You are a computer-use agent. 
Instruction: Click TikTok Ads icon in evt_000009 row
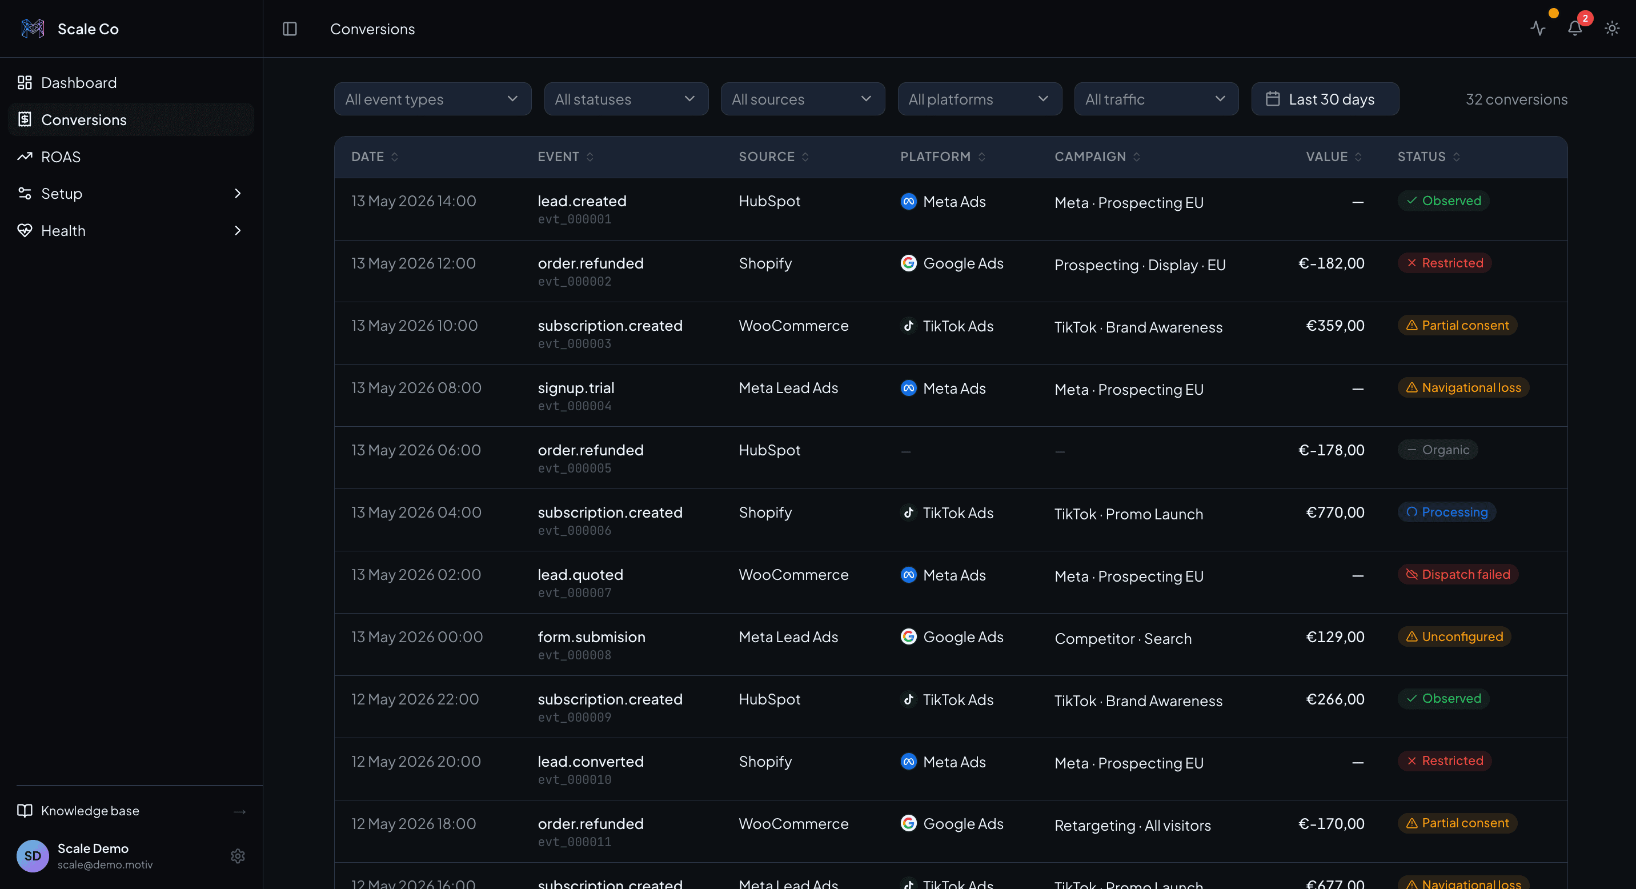tap(909, 699)
